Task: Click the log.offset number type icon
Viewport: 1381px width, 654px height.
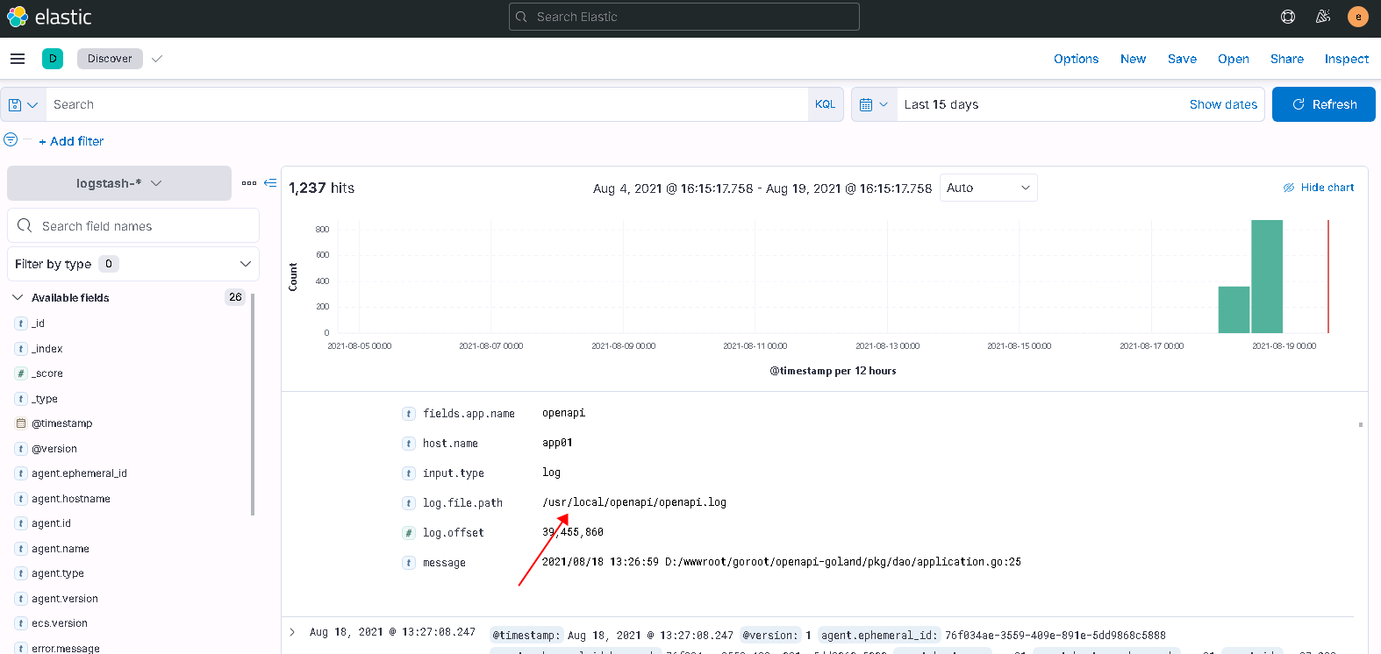Action: click(x=409, y=533)
